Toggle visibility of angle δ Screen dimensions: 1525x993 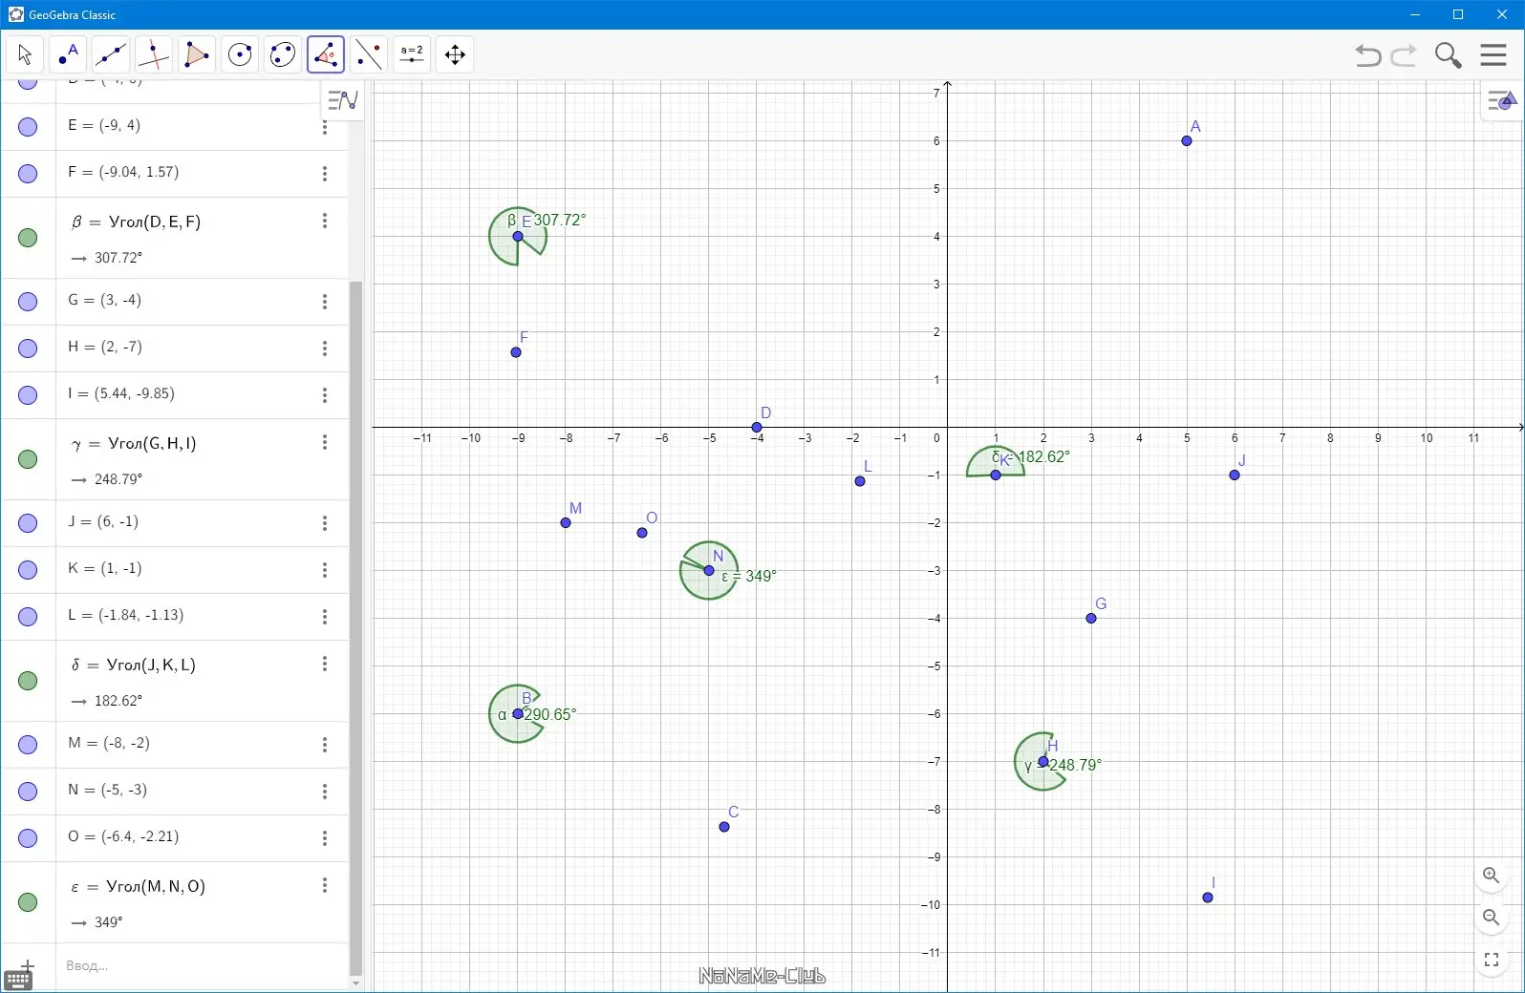coord(28,681)
